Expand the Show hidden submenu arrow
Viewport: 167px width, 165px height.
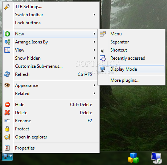(x=95, y=58)
